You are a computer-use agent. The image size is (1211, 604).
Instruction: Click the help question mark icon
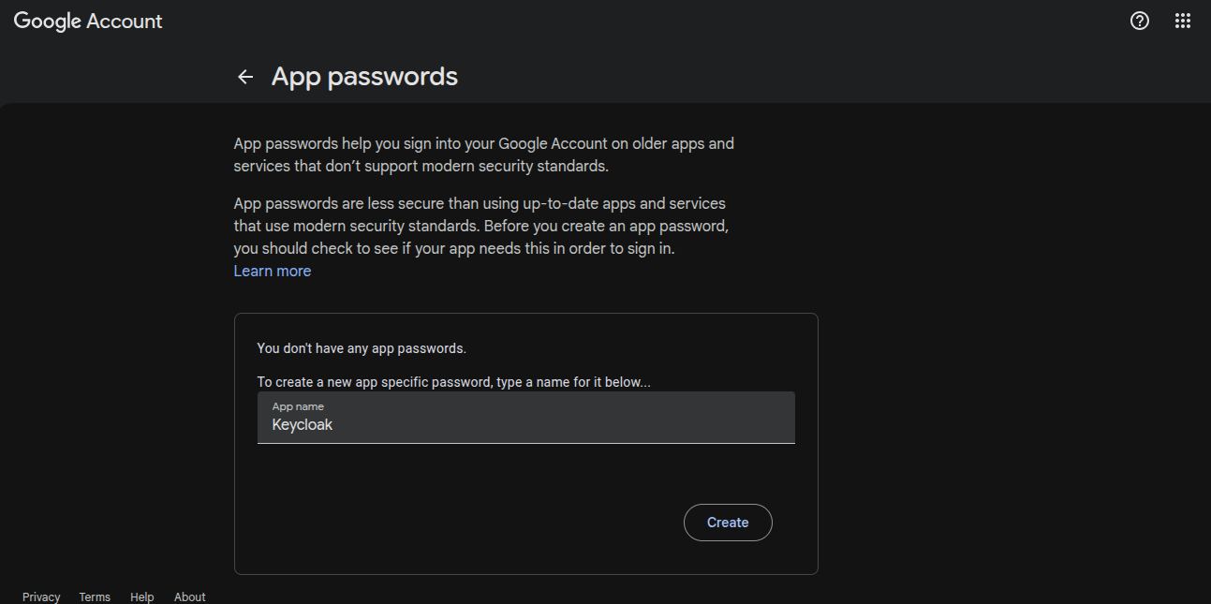[1139, 21]
